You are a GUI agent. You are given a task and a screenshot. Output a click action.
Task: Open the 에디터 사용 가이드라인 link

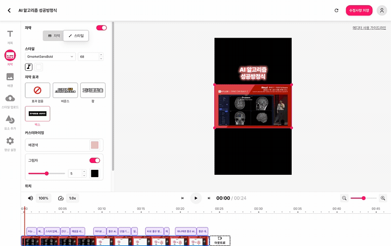pos(369,28)
